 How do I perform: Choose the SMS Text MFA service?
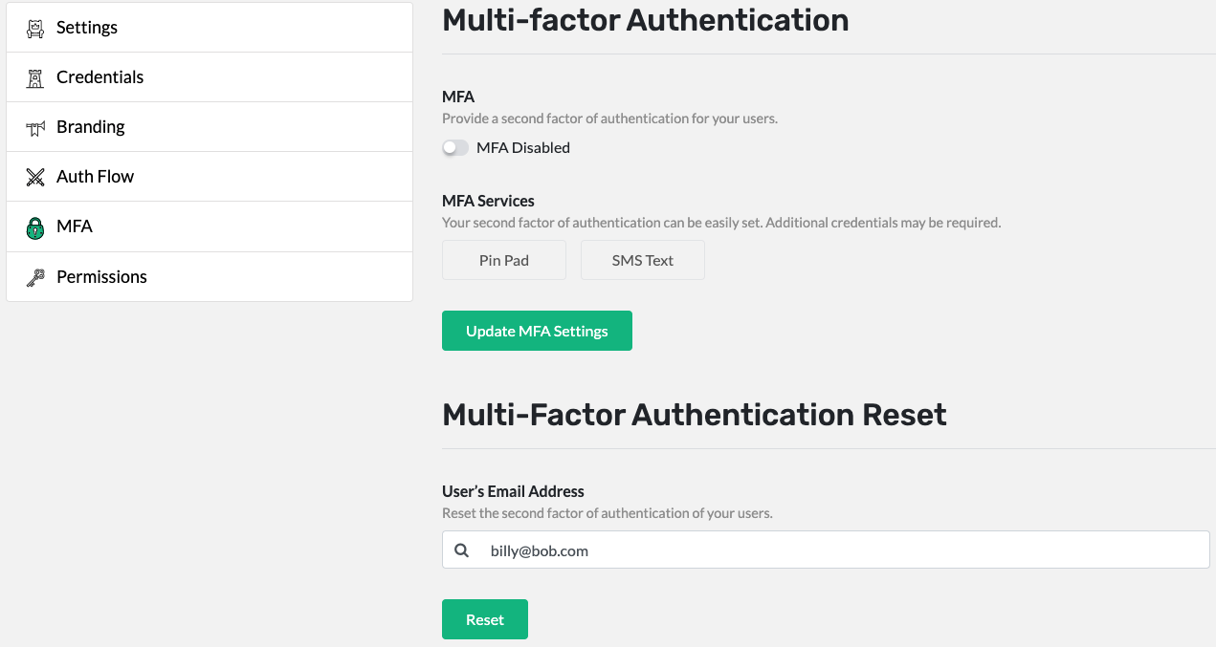643,260
